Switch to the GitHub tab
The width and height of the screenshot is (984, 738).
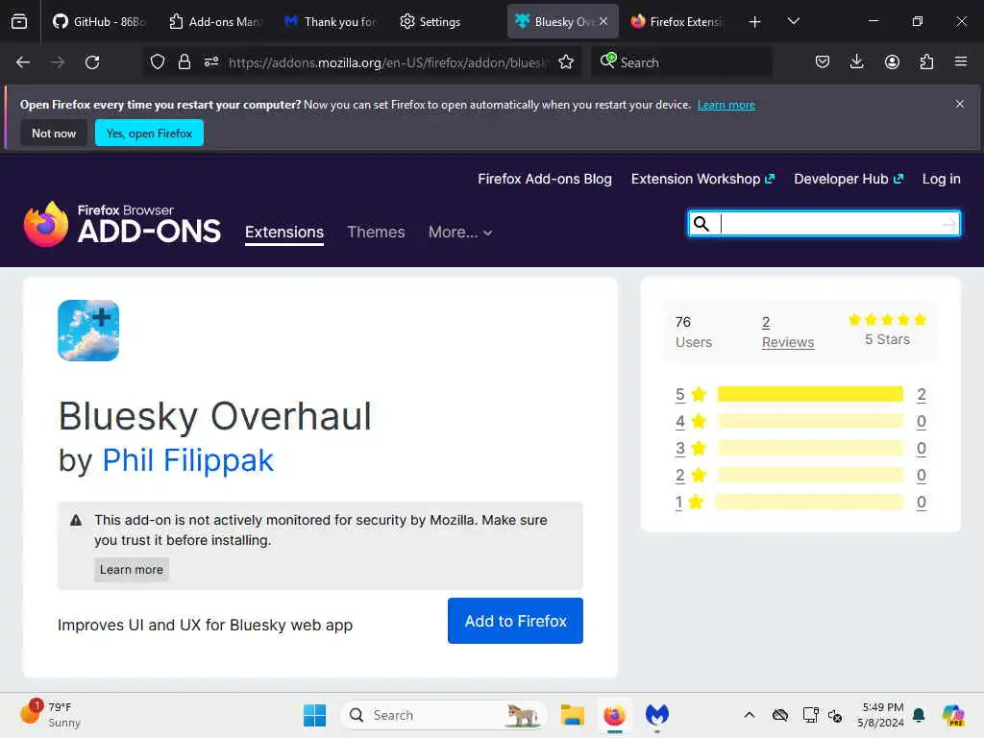point(98,21)
